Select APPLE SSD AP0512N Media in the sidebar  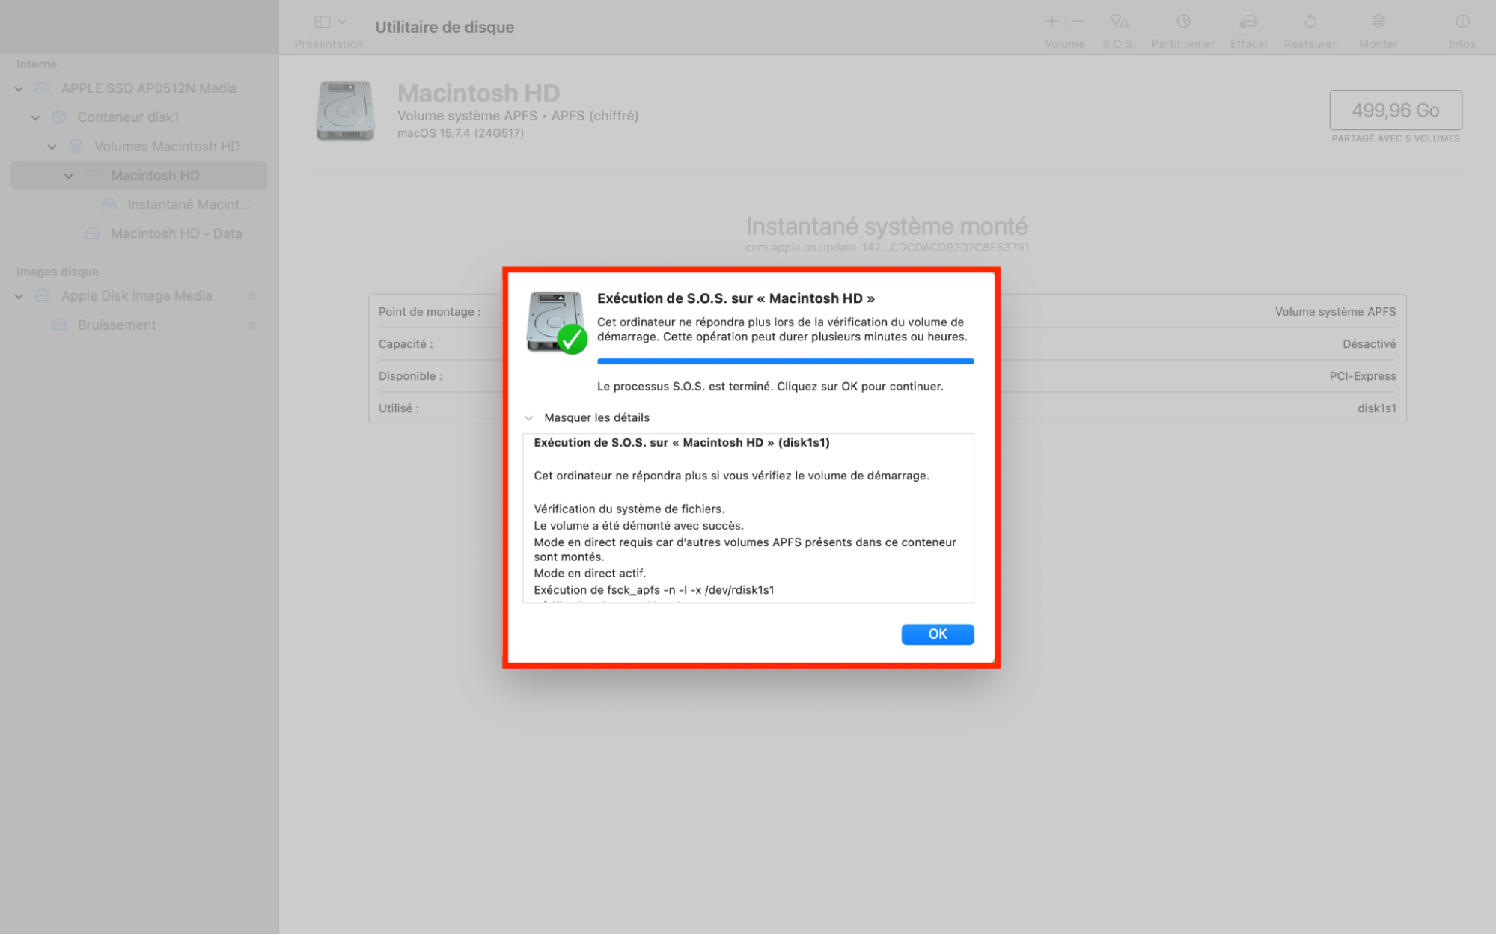[x=148, y=88]
